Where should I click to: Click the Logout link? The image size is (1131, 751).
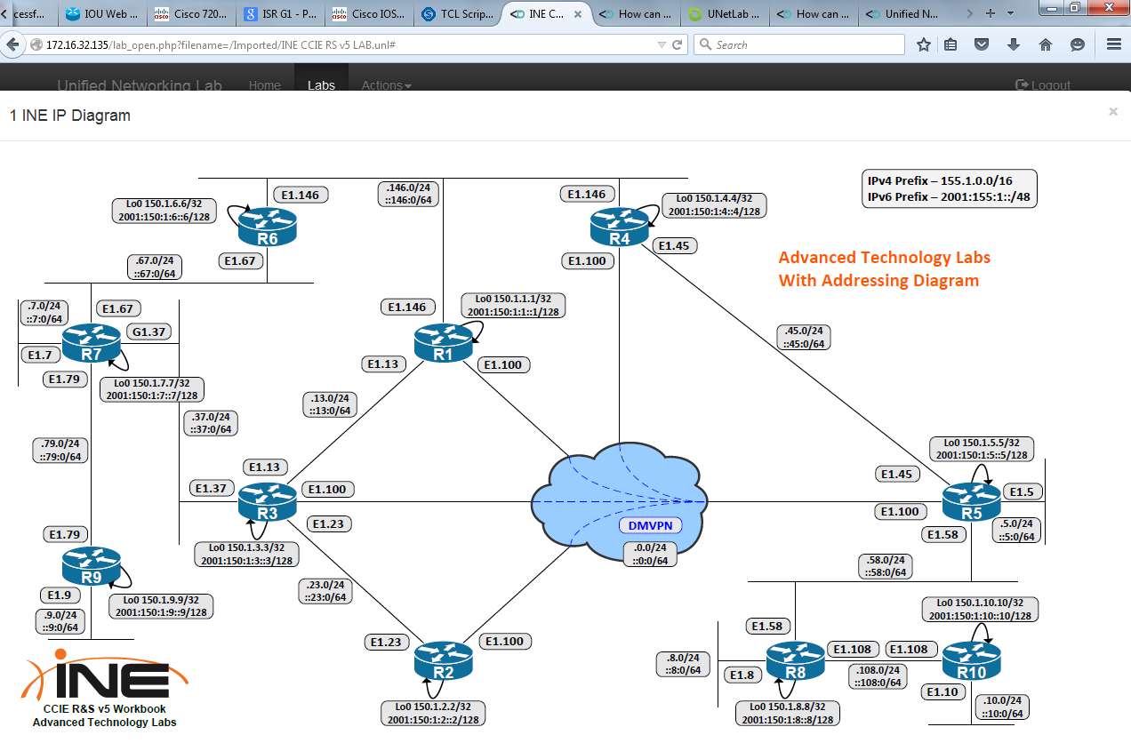[x=1042, y=85]
